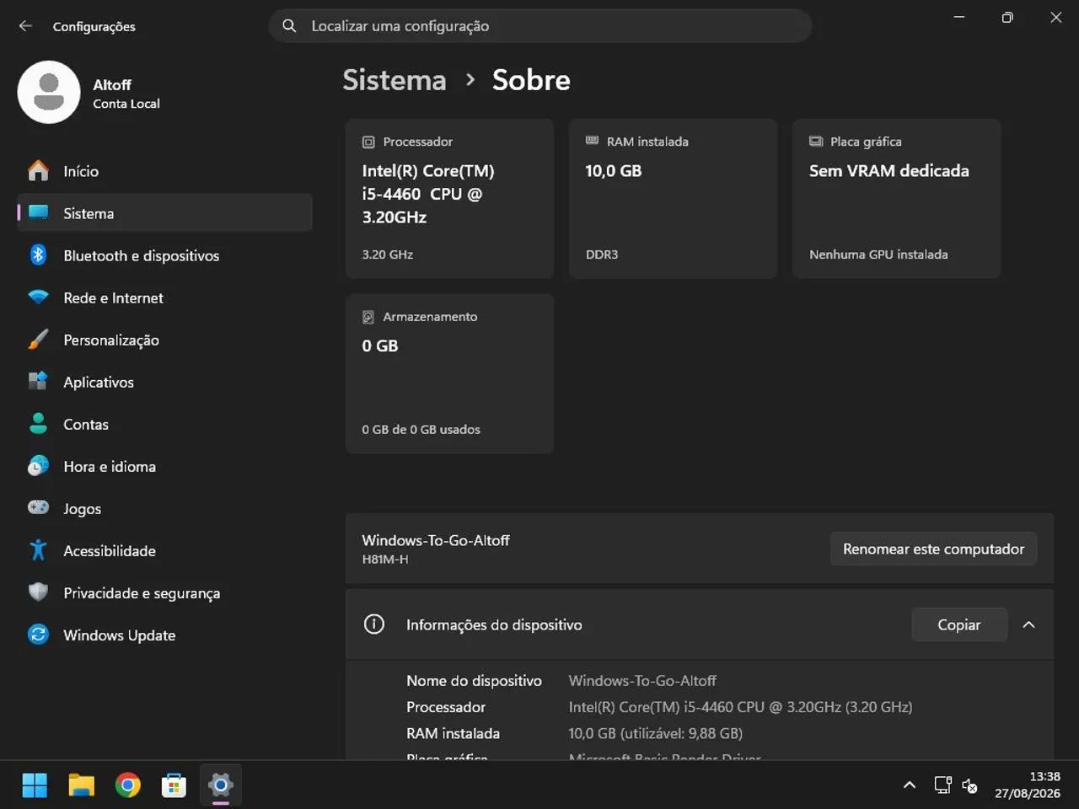Viewport: 1079px width, 809px height.
Task: Click the back arrow in Configurações
Action: (x=25, y=26)
